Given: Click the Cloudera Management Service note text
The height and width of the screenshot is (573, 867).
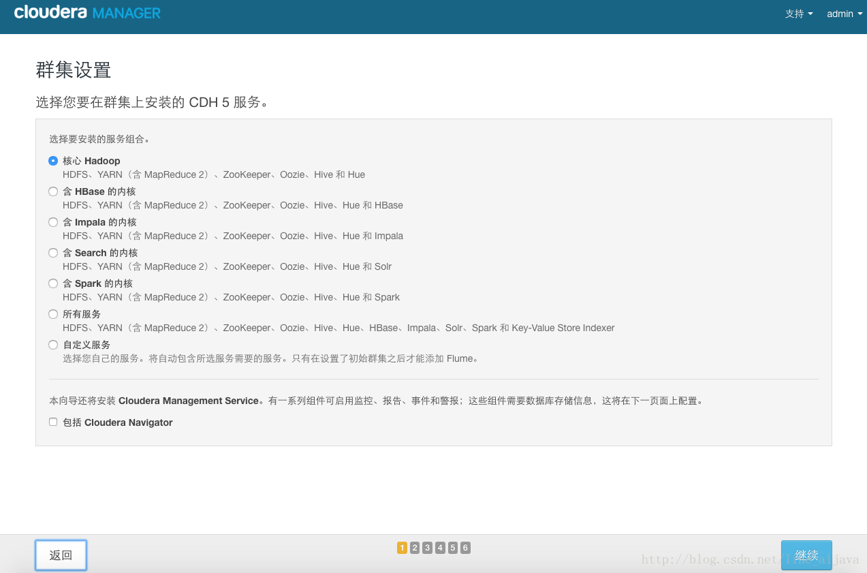Looking at the screenshot, I should (376, 401).
